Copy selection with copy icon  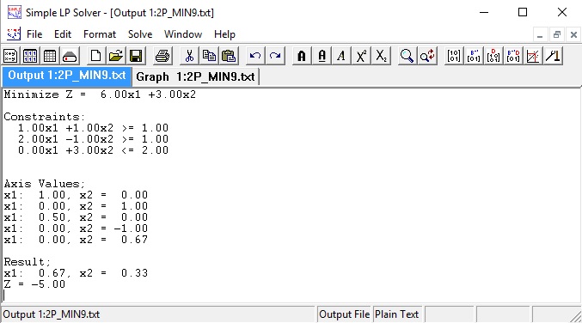209,56
